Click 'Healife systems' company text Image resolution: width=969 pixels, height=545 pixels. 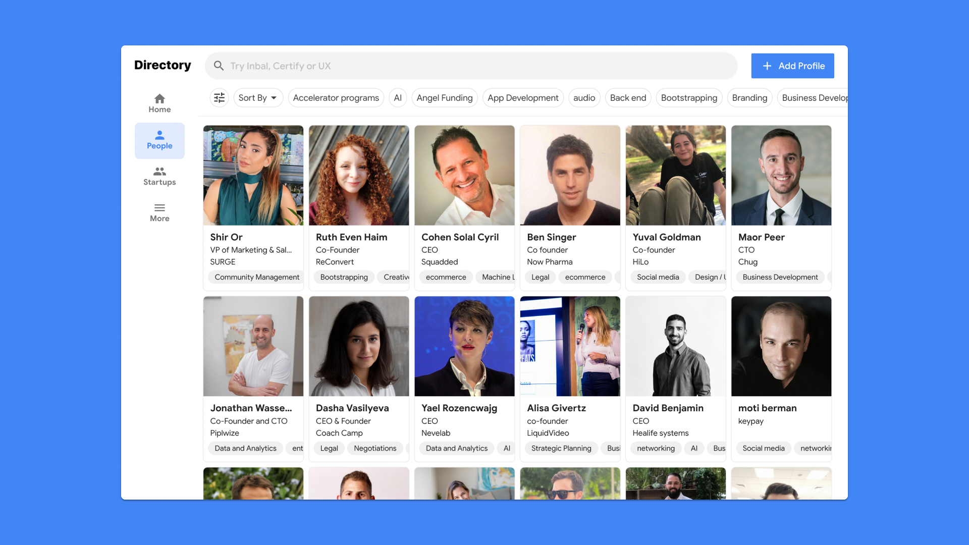[660, 433]
